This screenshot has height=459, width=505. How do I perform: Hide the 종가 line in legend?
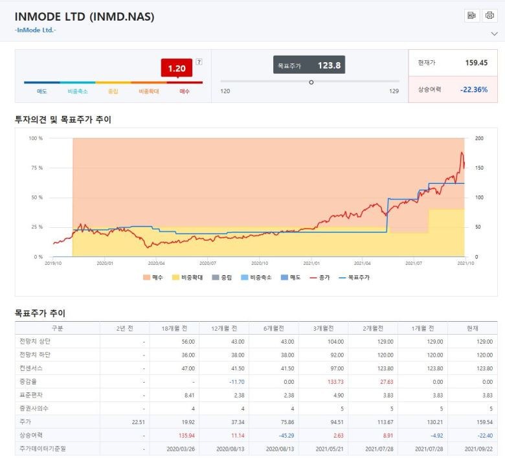pyautogui.click(x=319, y=277)
